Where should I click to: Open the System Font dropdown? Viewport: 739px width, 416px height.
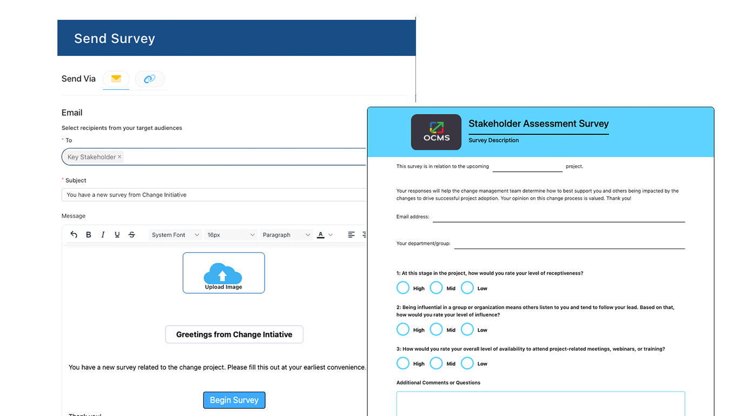pos(174,235)
